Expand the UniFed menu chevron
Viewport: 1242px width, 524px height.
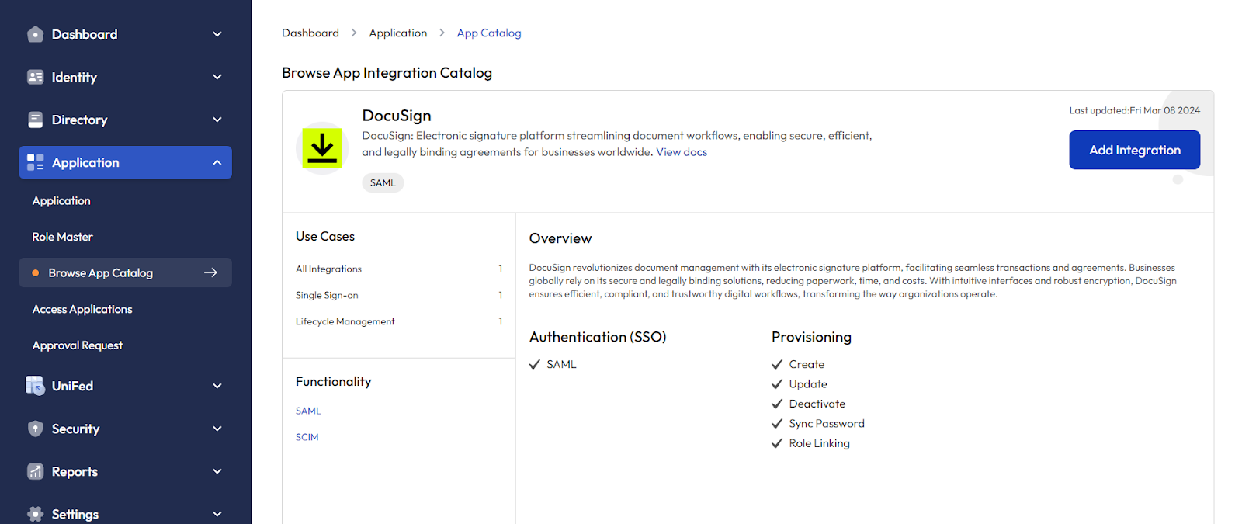point(217,386)
